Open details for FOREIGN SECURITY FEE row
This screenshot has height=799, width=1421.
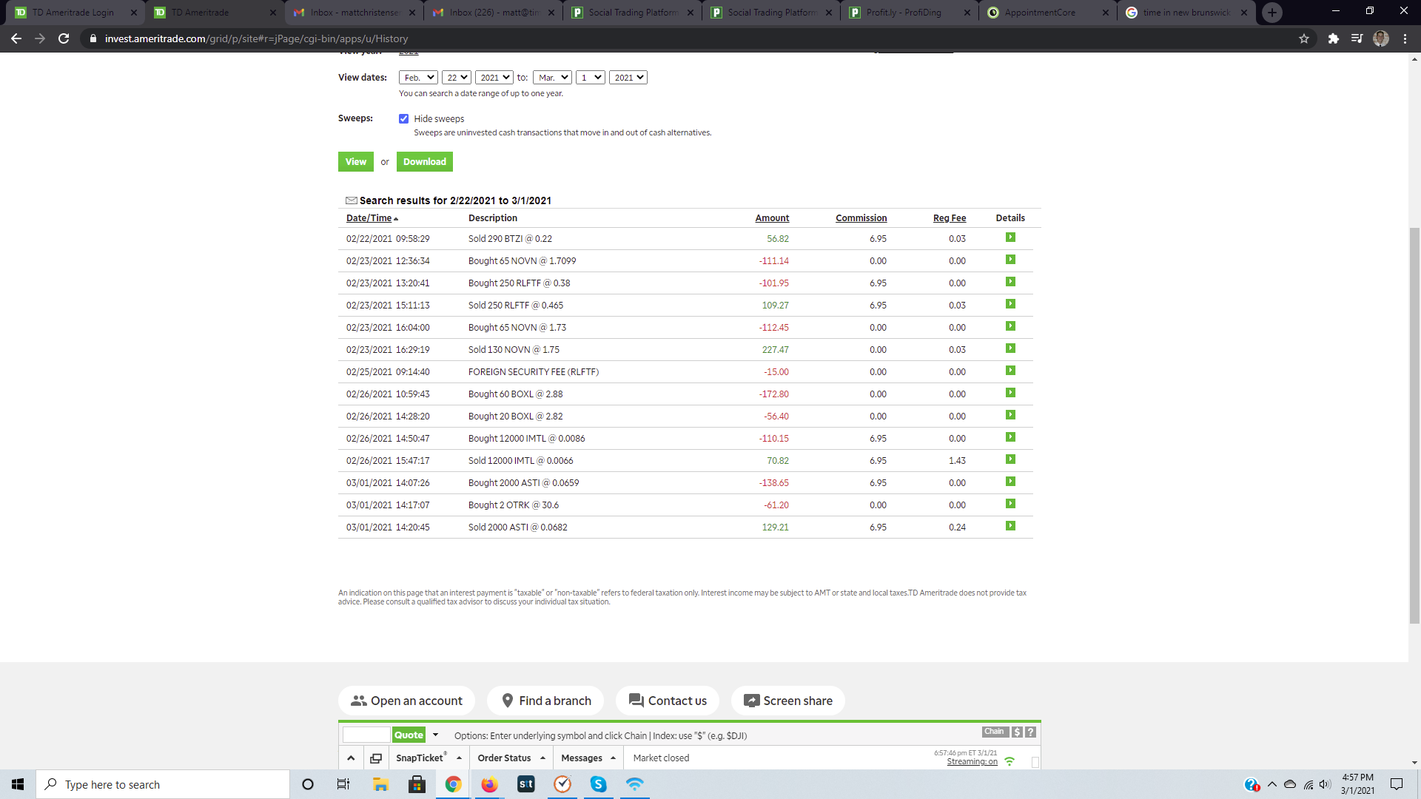point(1010,371)
